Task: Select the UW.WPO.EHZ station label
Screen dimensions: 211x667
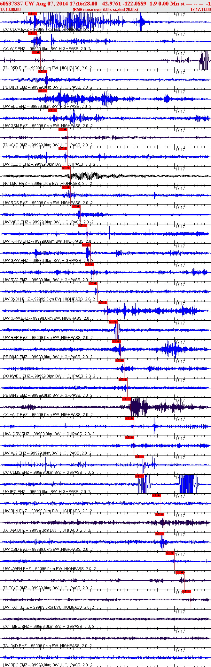Action: click(49, 222)
